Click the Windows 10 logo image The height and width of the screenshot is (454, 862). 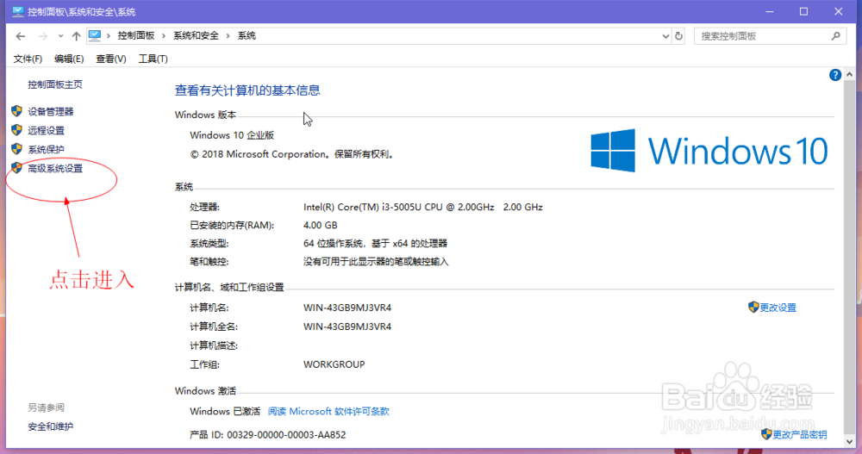(x=709, y=151)
